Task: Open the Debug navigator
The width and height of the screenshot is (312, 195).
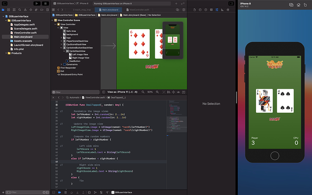Action: point(36,10)
